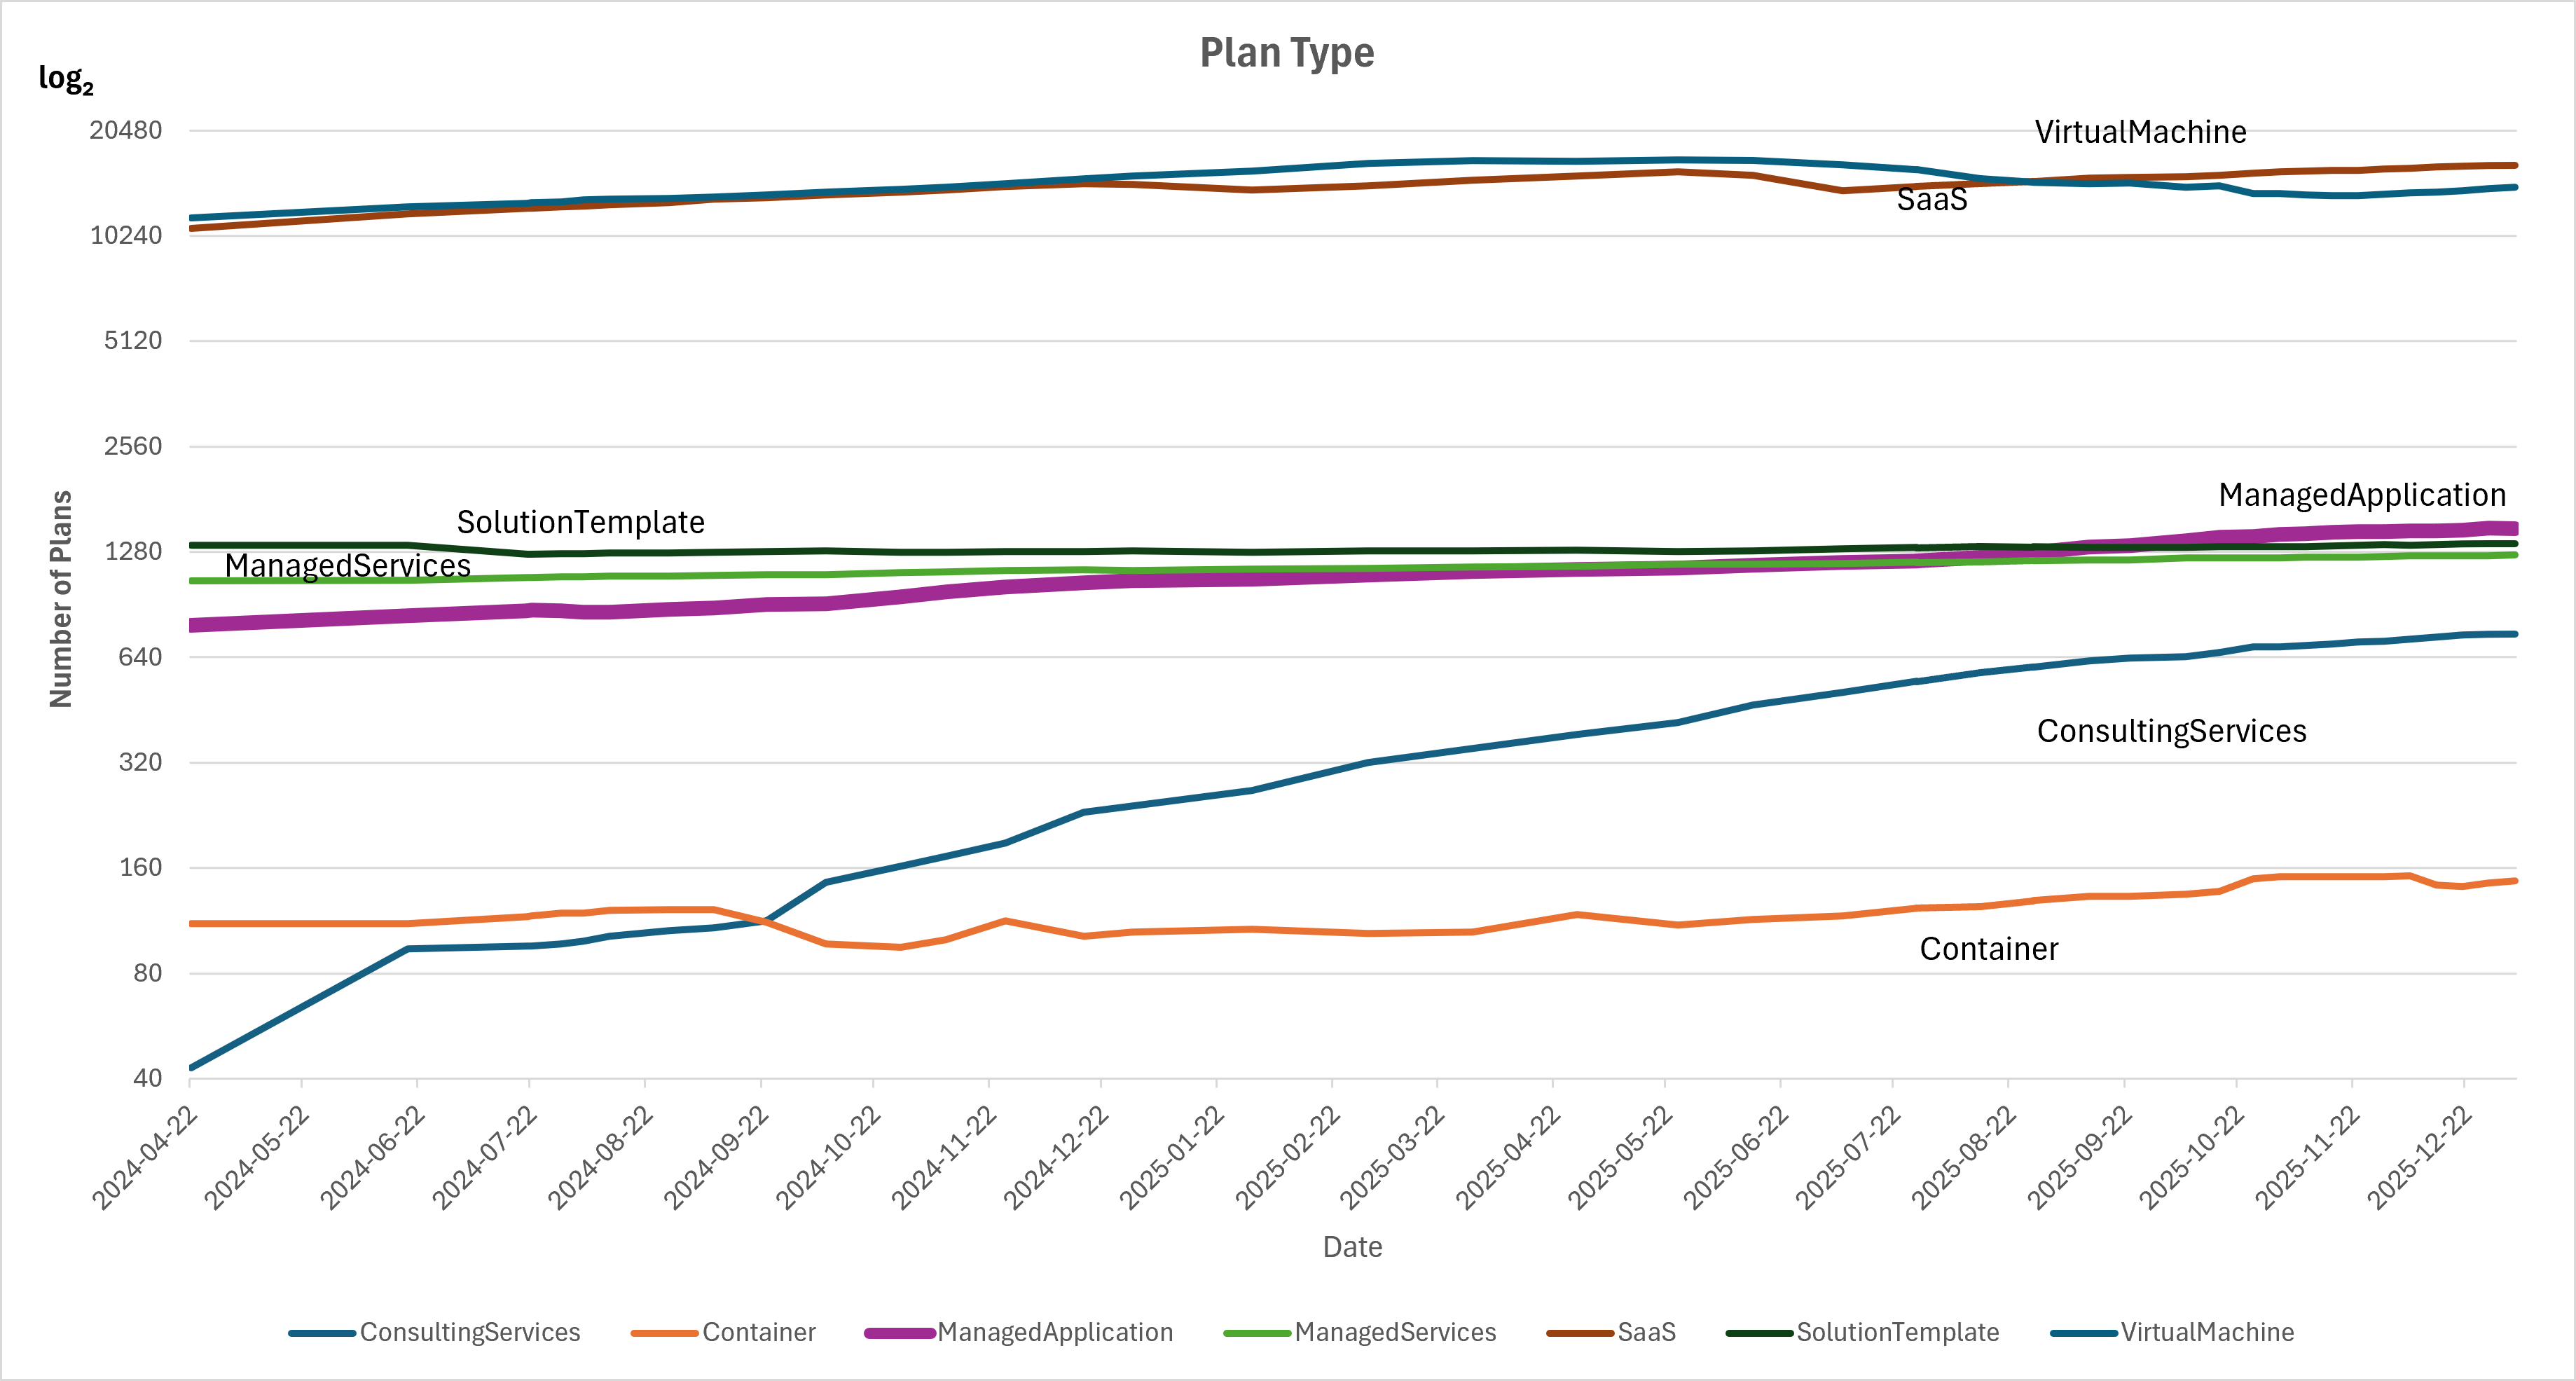The width and height of the screenshot is (2576, 1381).
Task: Click the brown SaaS legend line swatch
Action: (x=1580, y=1333)
